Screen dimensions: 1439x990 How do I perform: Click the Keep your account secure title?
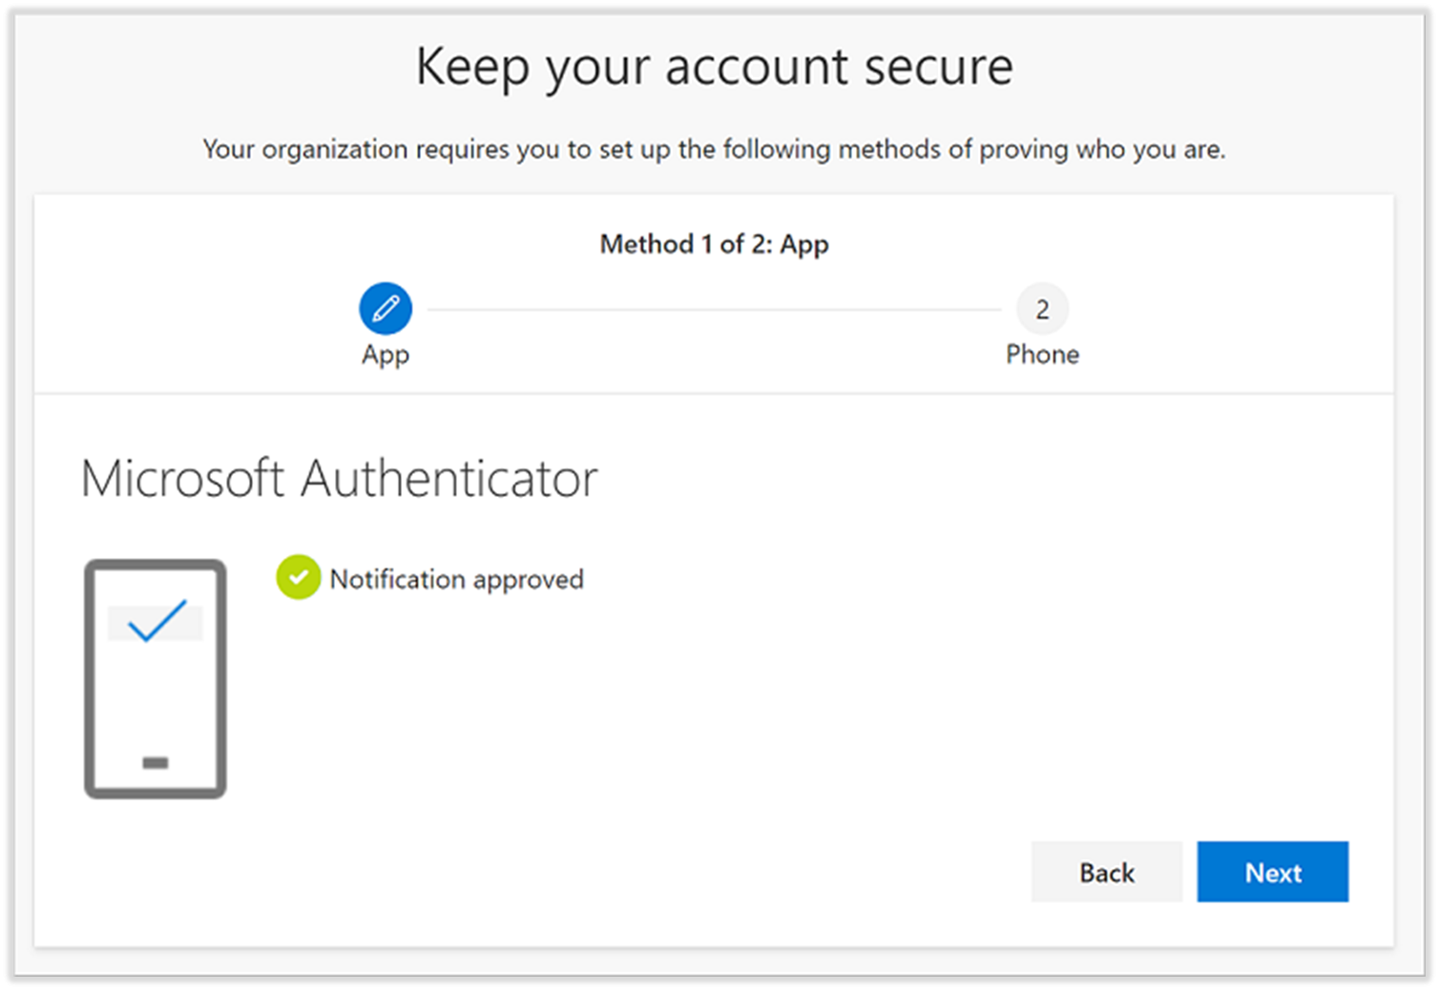coord(715,66)
